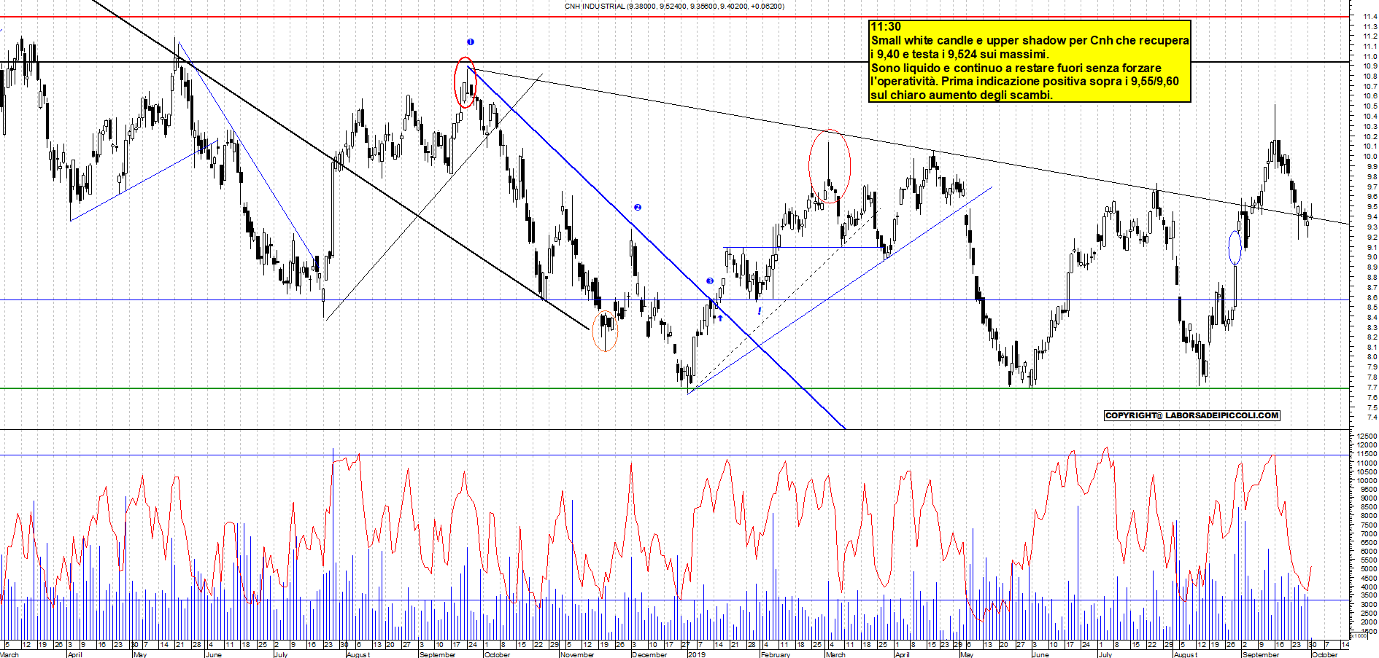Click the 'February' label on the time axis
Image resolution: width=1379 pixels, height=658 pixels.
tap(775, 654)
